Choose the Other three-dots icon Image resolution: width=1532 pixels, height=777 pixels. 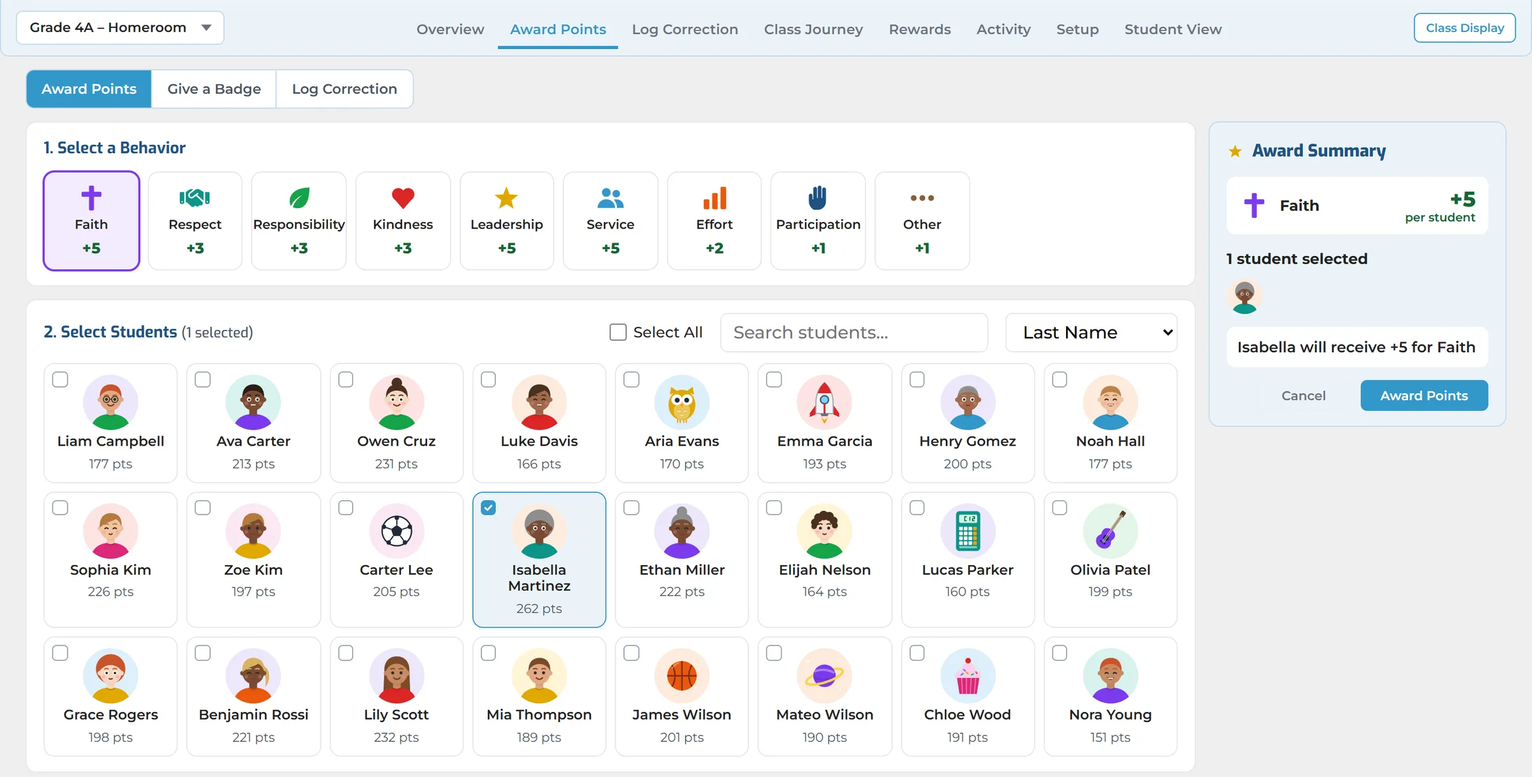click(x=922, y=198)
